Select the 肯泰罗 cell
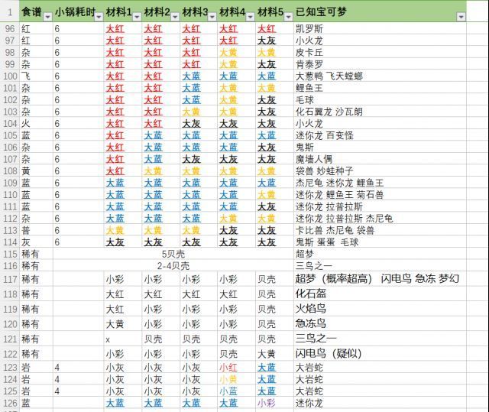This screenshot has width=489, height=412. pos(380,64)
